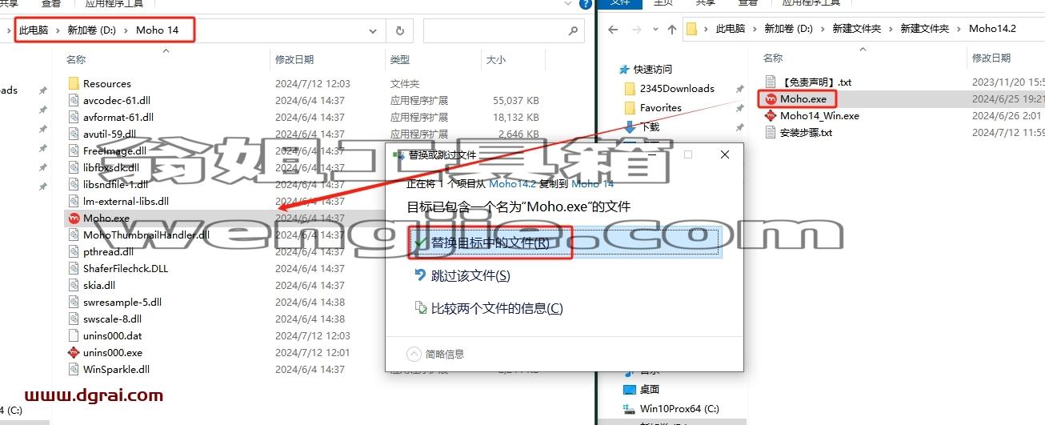Expand chevron before Moho14.2 in right address bar
The height and width of the screenshot is (425, 1045).
click(x=959, y=29)
